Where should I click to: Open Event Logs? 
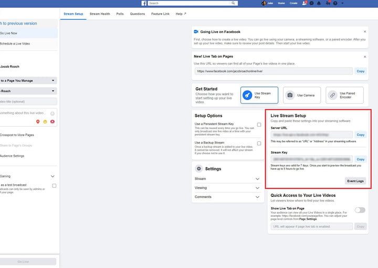click(355, 181)
